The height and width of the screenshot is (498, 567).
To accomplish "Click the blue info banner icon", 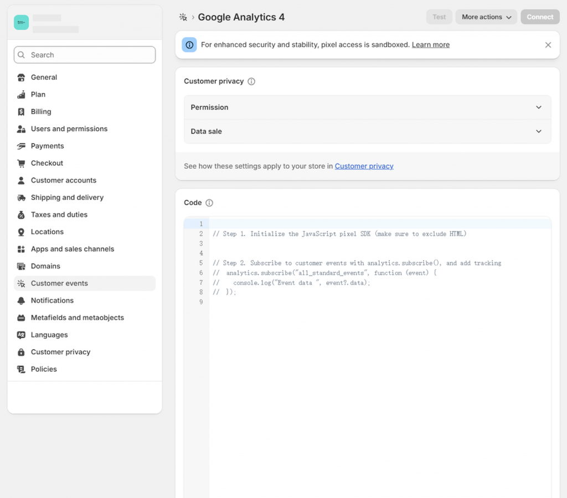I will coord(189,45).
